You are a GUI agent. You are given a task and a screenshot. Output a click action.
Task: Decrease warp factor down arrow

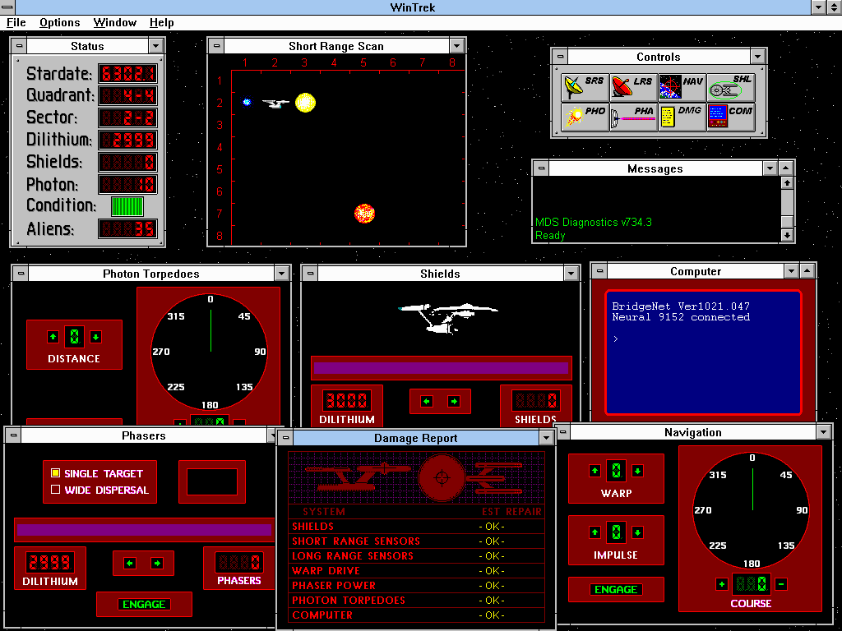pos(637,471)
